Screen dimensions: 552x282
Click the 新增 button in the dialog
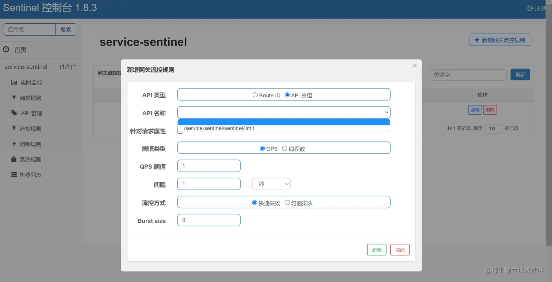click(x=377, y=250)
